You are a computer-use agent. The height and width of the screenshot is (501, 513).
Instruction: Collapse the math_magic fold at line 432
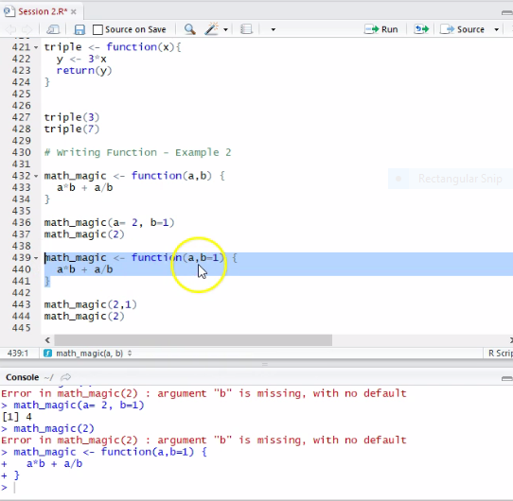(x=36, y=177)
